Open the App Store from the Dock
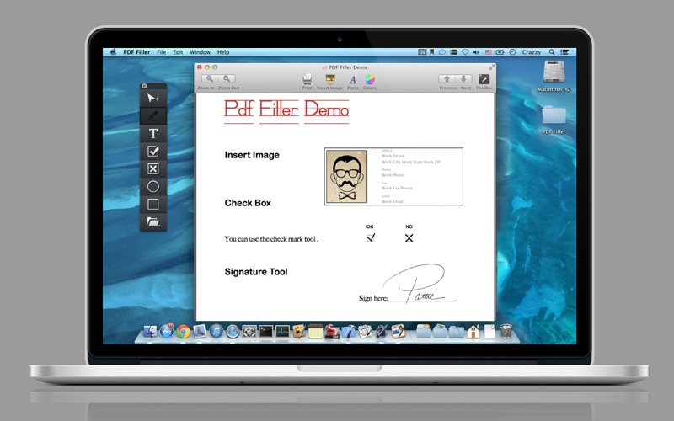Viewport: 674px width, 421px height. 166,331
